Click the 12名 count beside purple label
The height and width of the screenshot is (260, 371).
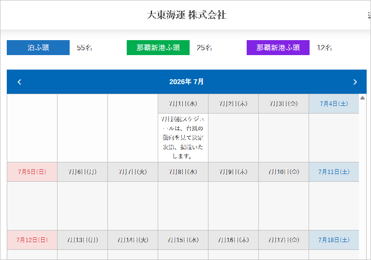point(325,48)
